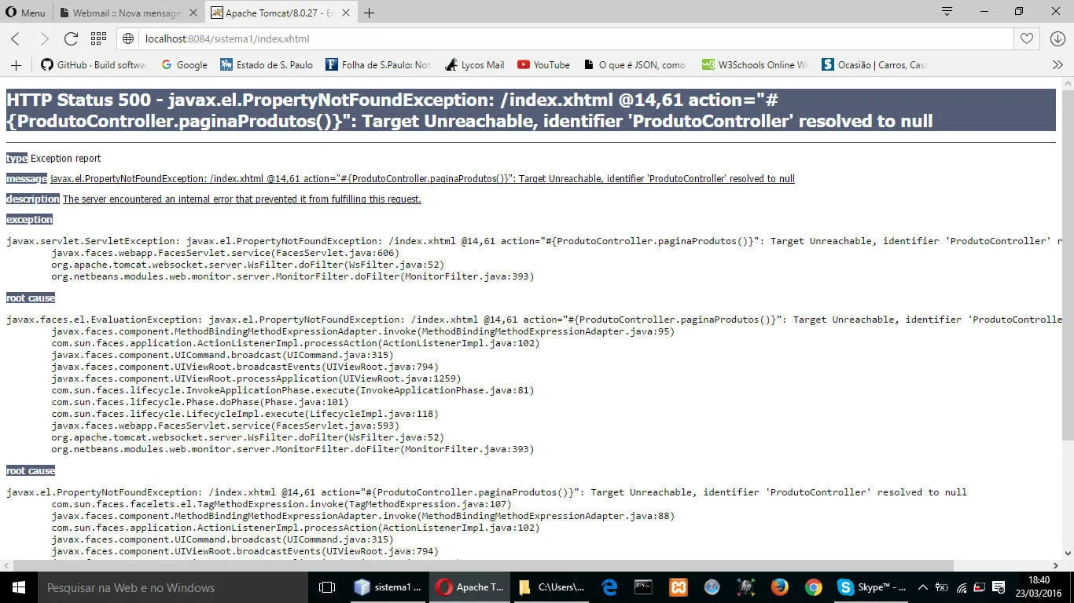Open the Wi-Fi network tray icon

961,587
